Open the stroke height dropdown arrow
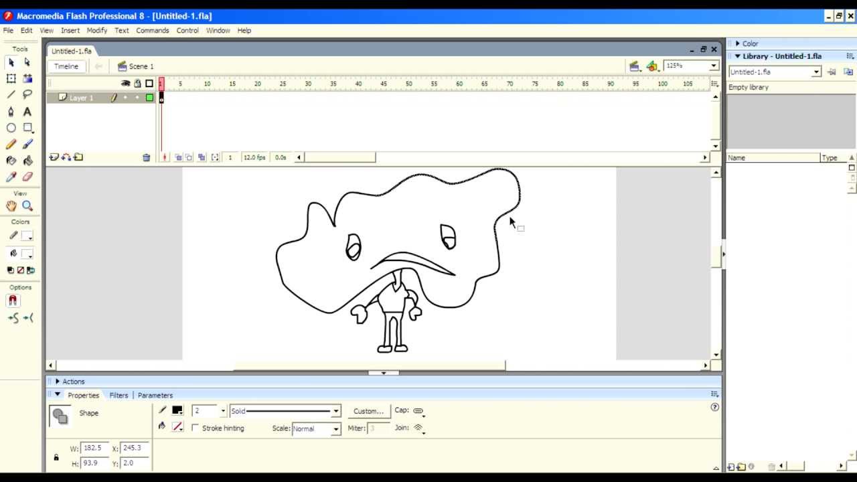This screenshot has height=482, width=857. pyautogui.click(x=223, y=411)
